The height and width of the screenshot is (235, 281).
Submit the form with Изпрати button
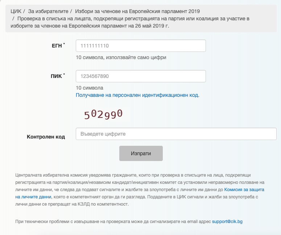pos(141,153)
